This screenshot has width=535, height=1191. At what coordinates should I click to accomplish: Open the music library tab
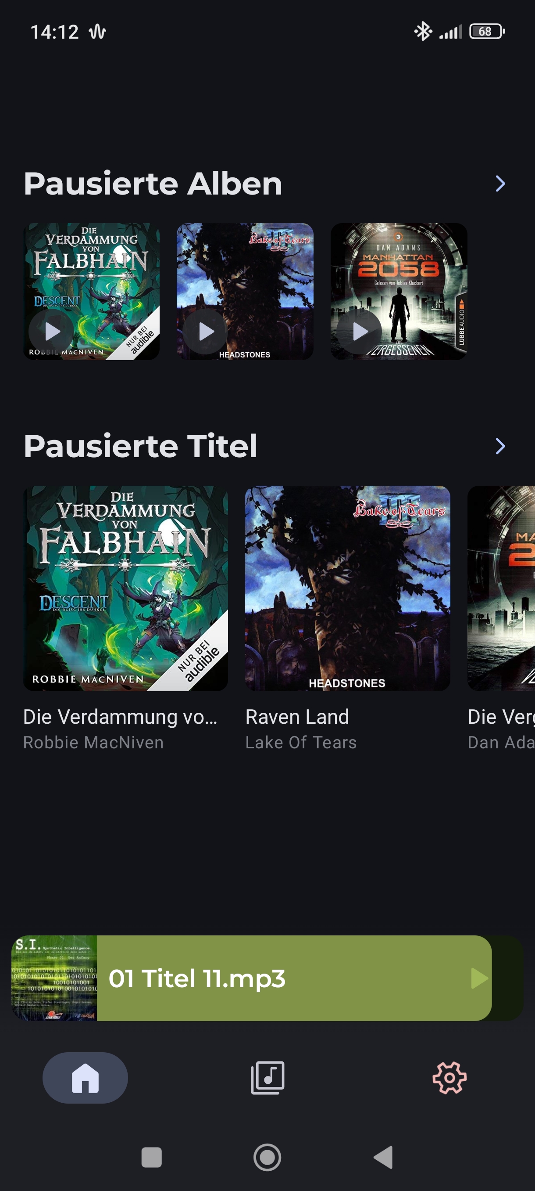coord(268,1078)
